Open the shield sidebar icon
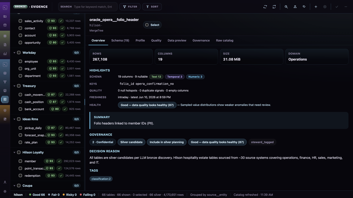Viewport: 353px width, 198px height. tap(5, 111)
